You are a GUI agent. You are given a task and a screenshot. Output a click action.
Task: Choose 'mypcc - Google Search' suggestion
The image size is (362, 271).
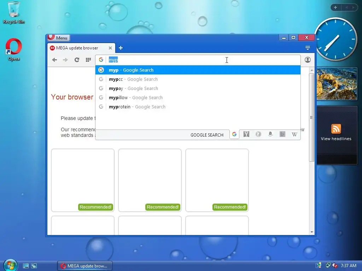tap(198, 79)
